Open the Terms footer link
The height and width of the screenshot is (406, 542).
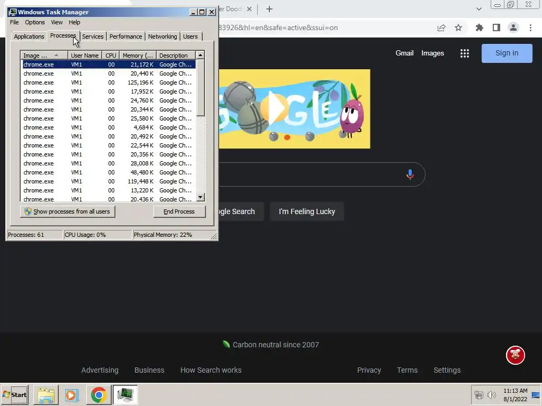(407, 370)
